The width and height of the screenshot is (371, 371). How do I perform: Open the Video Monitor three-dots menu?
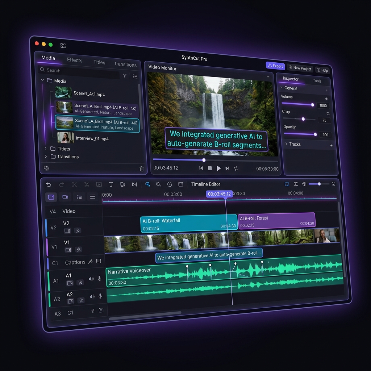[x=268, y=77]
